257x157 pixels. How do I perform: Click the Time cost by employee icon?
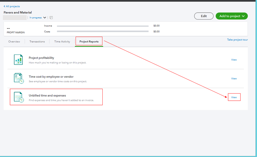click(19, 78)
